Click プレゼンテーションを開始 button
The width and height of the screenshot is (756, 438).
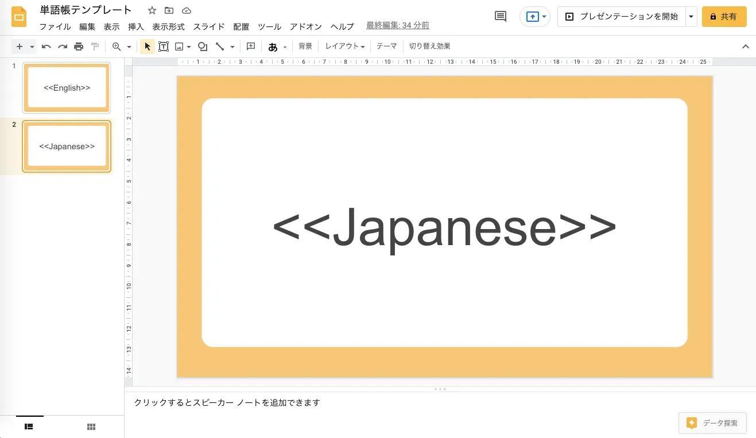[622, 17]
